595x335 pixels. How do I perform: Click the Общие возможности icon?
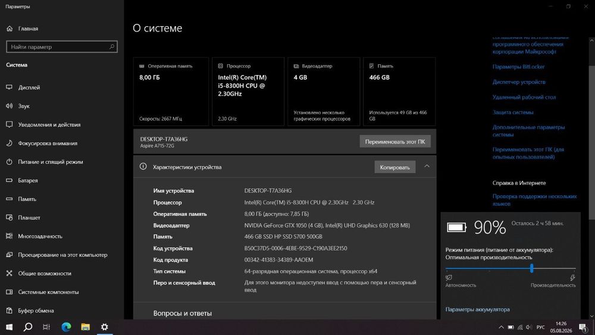(x=10, y=273)
